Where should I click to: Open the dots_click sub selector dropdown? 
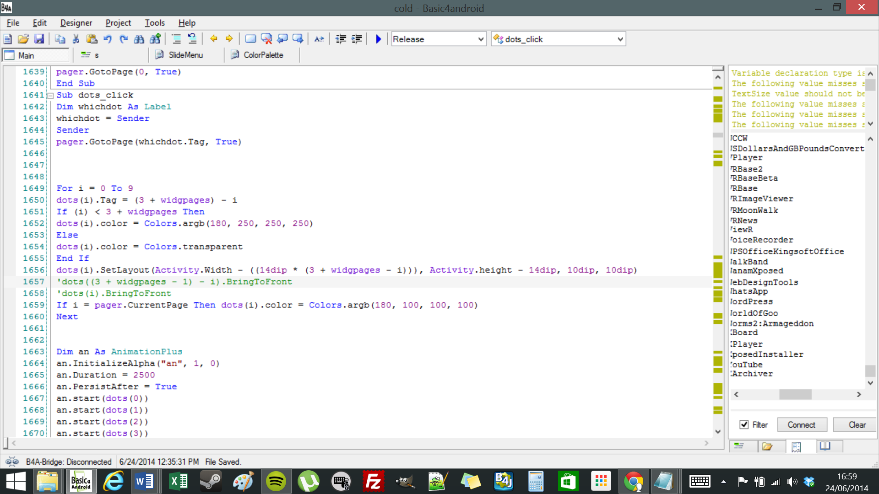click(x=558, y=39)
